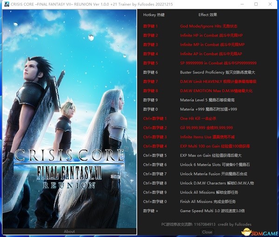Enable SP 99999999 in Combat
The width and height of the screenshot is (279, 237).
[218, 63]
